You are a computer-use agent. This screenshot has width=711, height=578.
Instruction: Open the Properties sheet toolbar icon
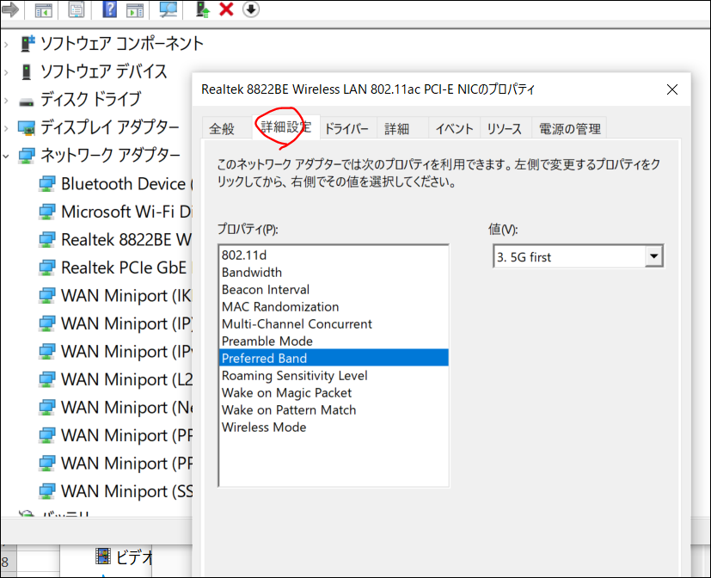click(x=76, y=9)
